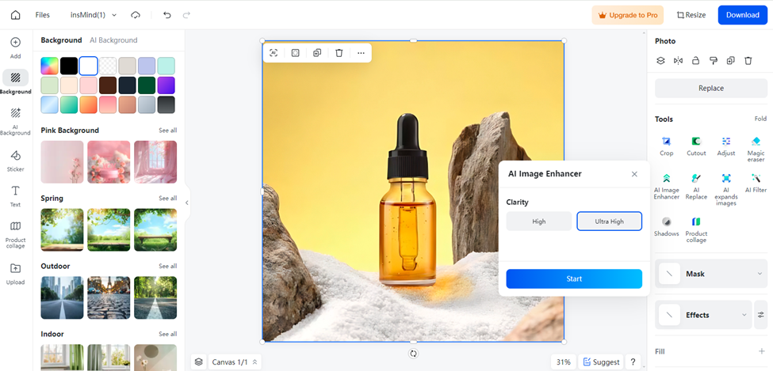Select the Crop tool
Viewport: 773px width, 371px height.
[x=666, y=145]
